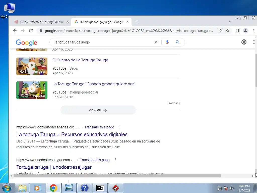
Task: Open Windows Explorer from the taskbar
Action: coord(22,188)
